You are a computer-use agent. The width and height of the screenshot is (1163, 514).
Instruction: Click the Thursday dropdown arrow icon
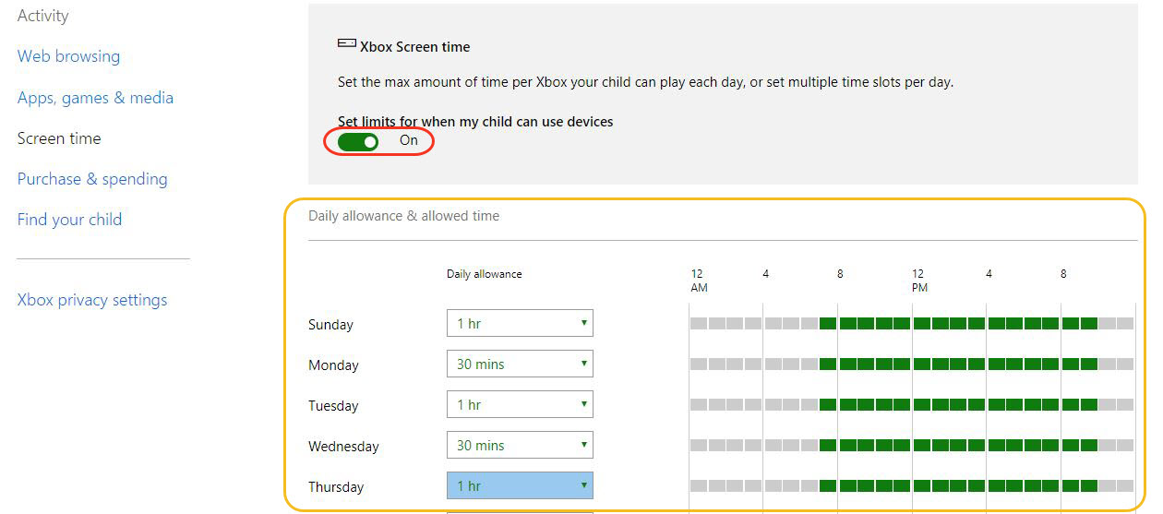tap(583, 485)
